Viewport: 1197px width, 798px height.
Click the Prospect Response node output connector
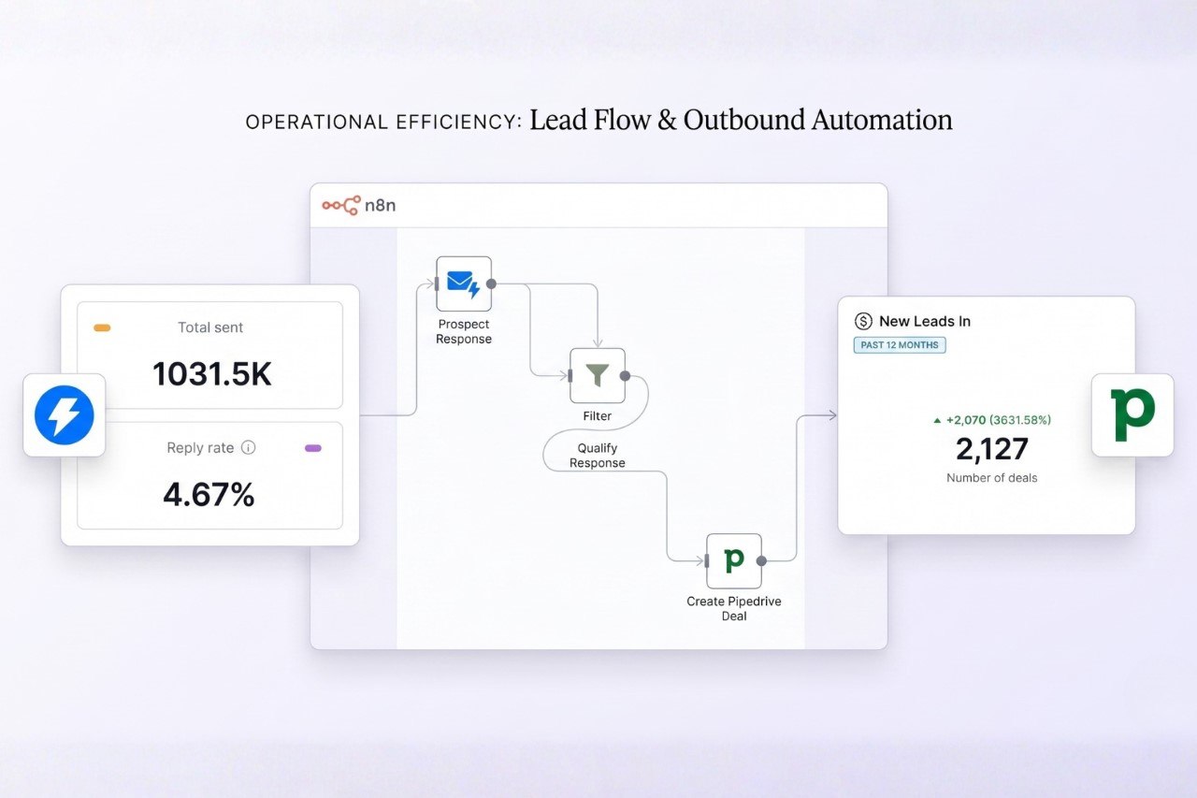click(492, 283)
